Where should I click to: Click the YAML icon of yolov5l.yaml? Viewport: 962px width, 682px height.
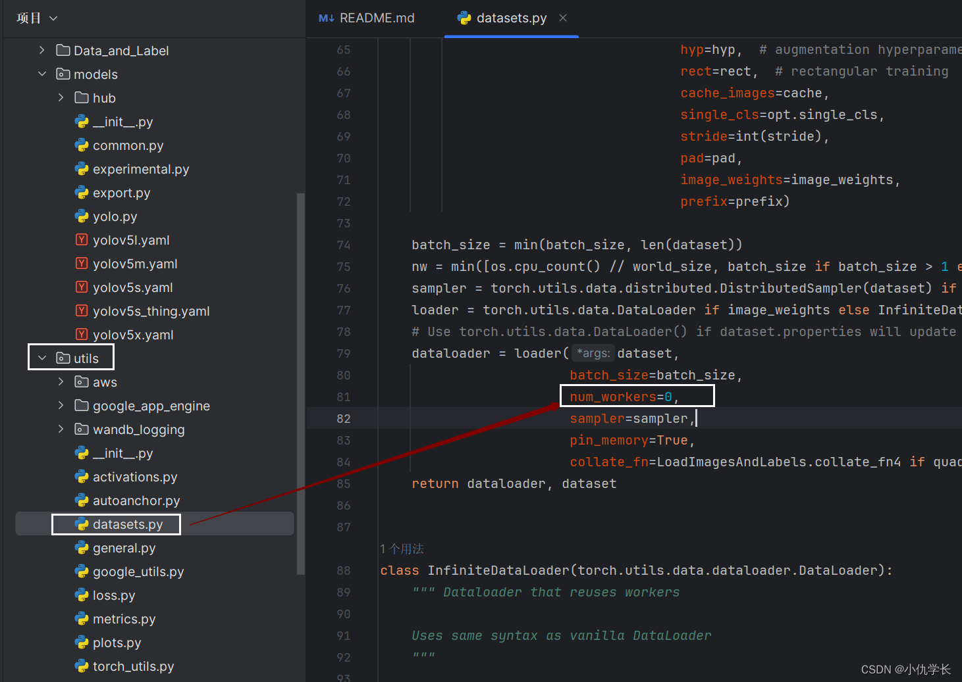click(x=82, y=240)
